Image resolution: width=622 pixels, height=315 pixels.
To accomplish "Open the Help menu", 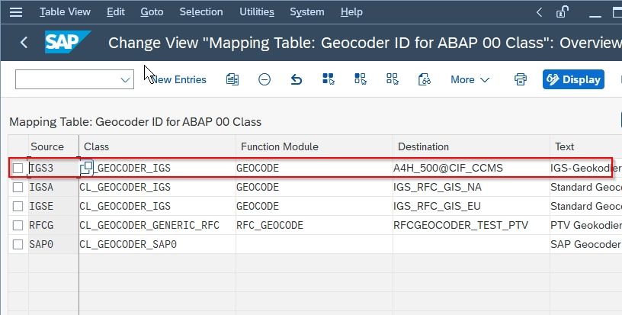I will click(351, 12).
